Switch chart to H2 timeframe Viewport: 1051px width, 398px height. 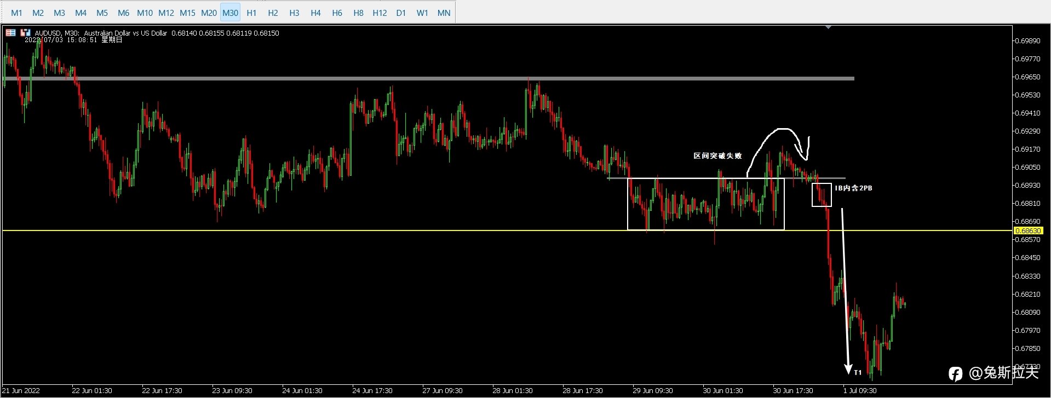[273, 13]
